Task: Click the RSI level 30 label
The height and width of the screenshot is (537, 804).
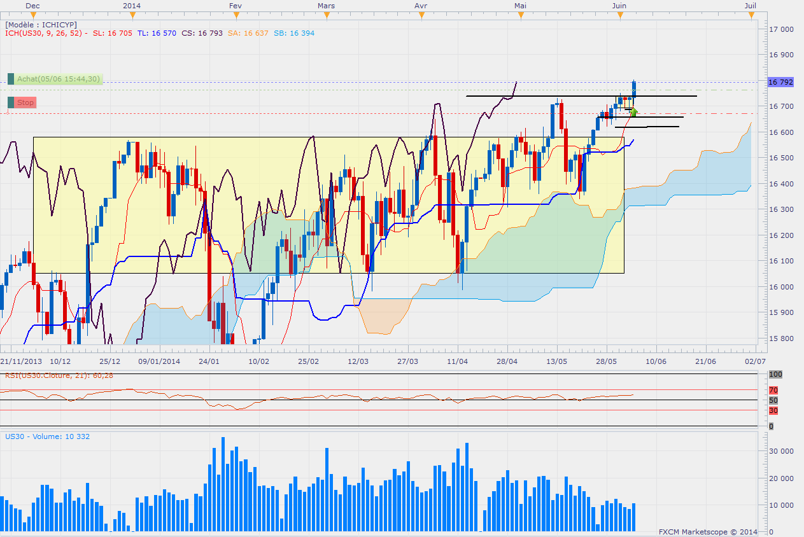Action: [x=773, y=410]
